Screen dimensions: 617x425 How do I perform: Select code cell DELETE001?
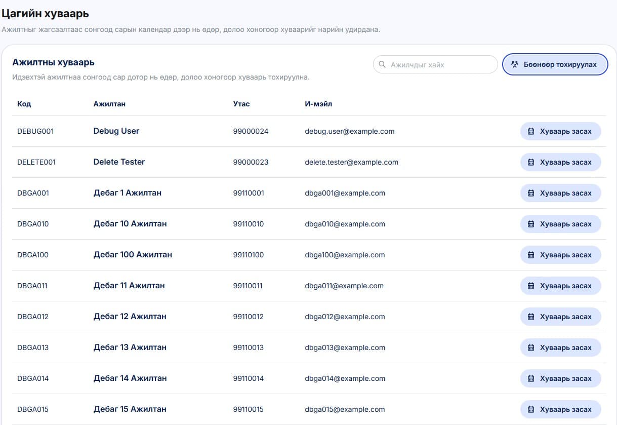(36, 162)
